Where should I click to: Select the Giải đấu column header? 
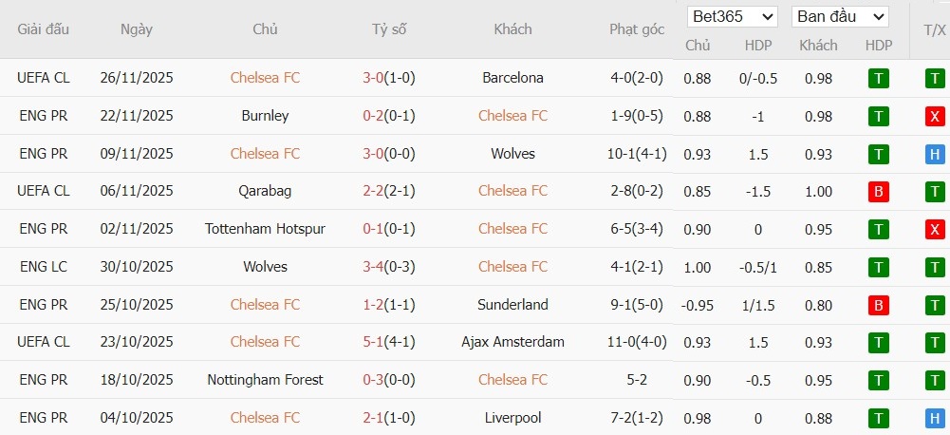click(44, 29)
